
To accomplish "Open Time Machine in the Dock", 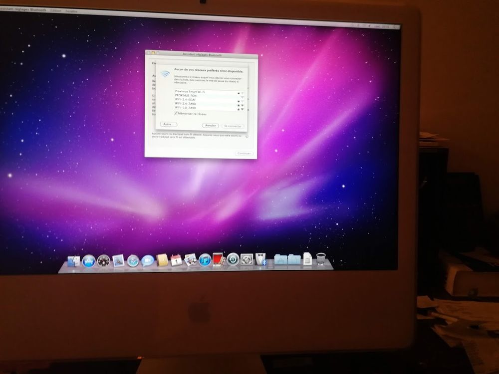I will point(233,259).
